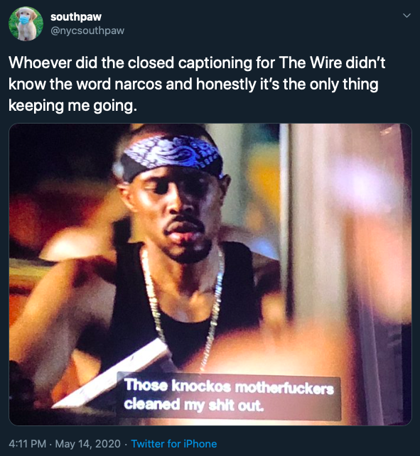Click the word 'knockos' in the subtitle
This screenshot has height=456, width=420.
(201, 386)
